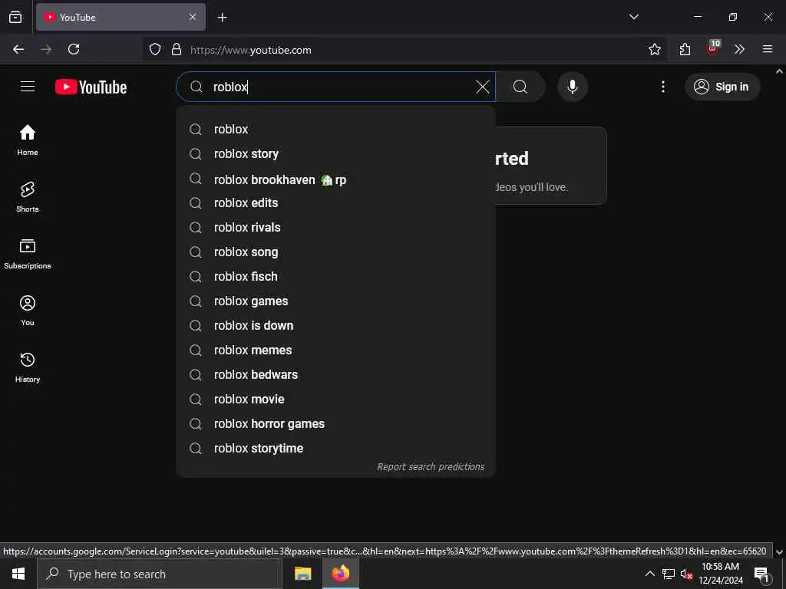Click the muted volume tray icon
This screenshot has width=786, height=589.
point(687,574)
